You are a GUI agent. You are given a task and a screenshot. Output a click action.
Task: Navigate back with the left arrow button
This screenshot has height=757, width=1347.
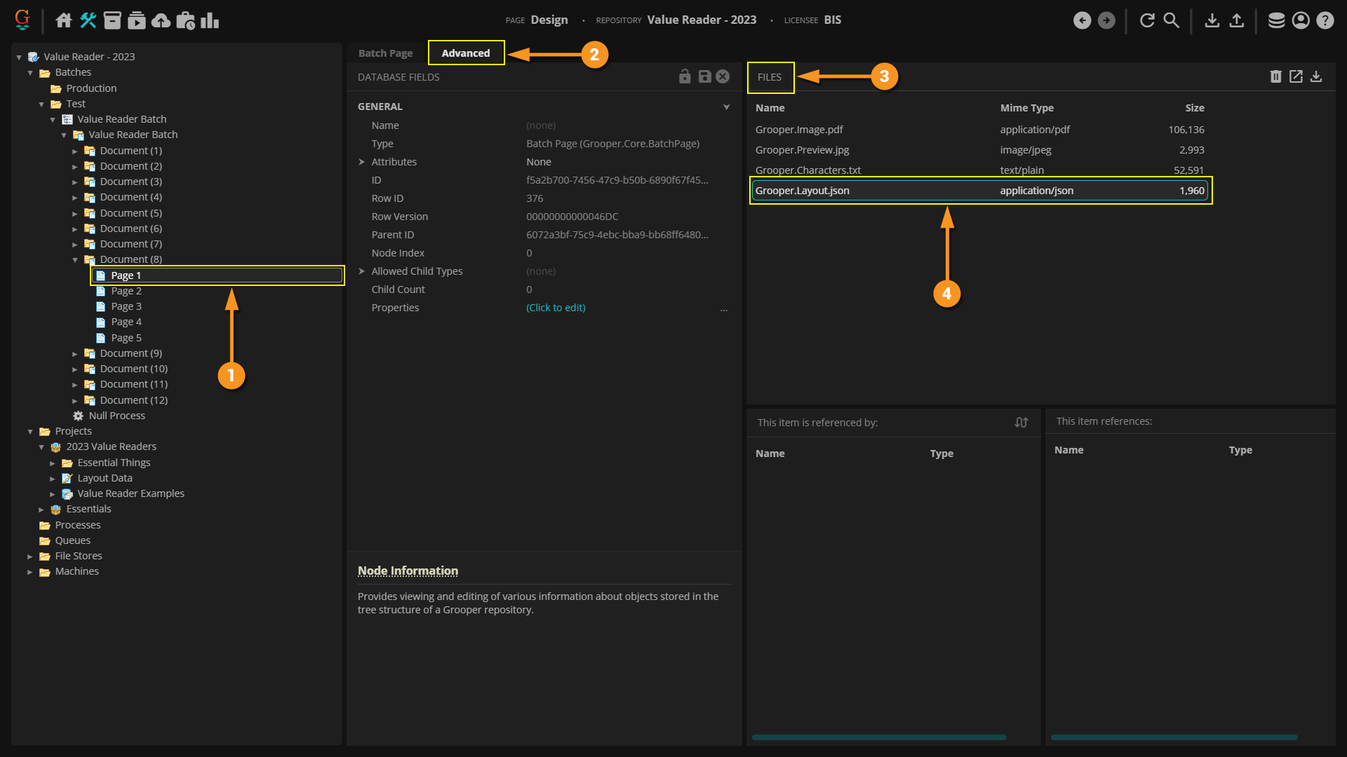(1082, 20)
